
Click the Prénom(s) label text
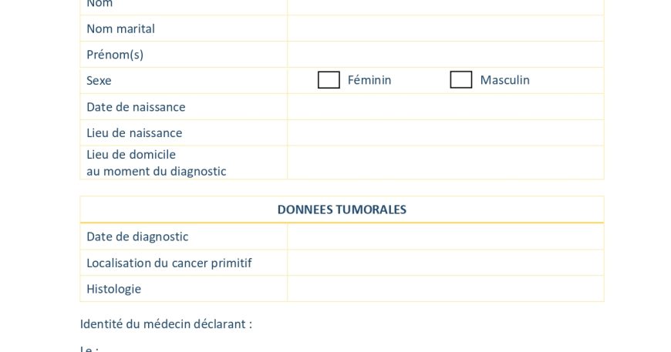[115, 55]
